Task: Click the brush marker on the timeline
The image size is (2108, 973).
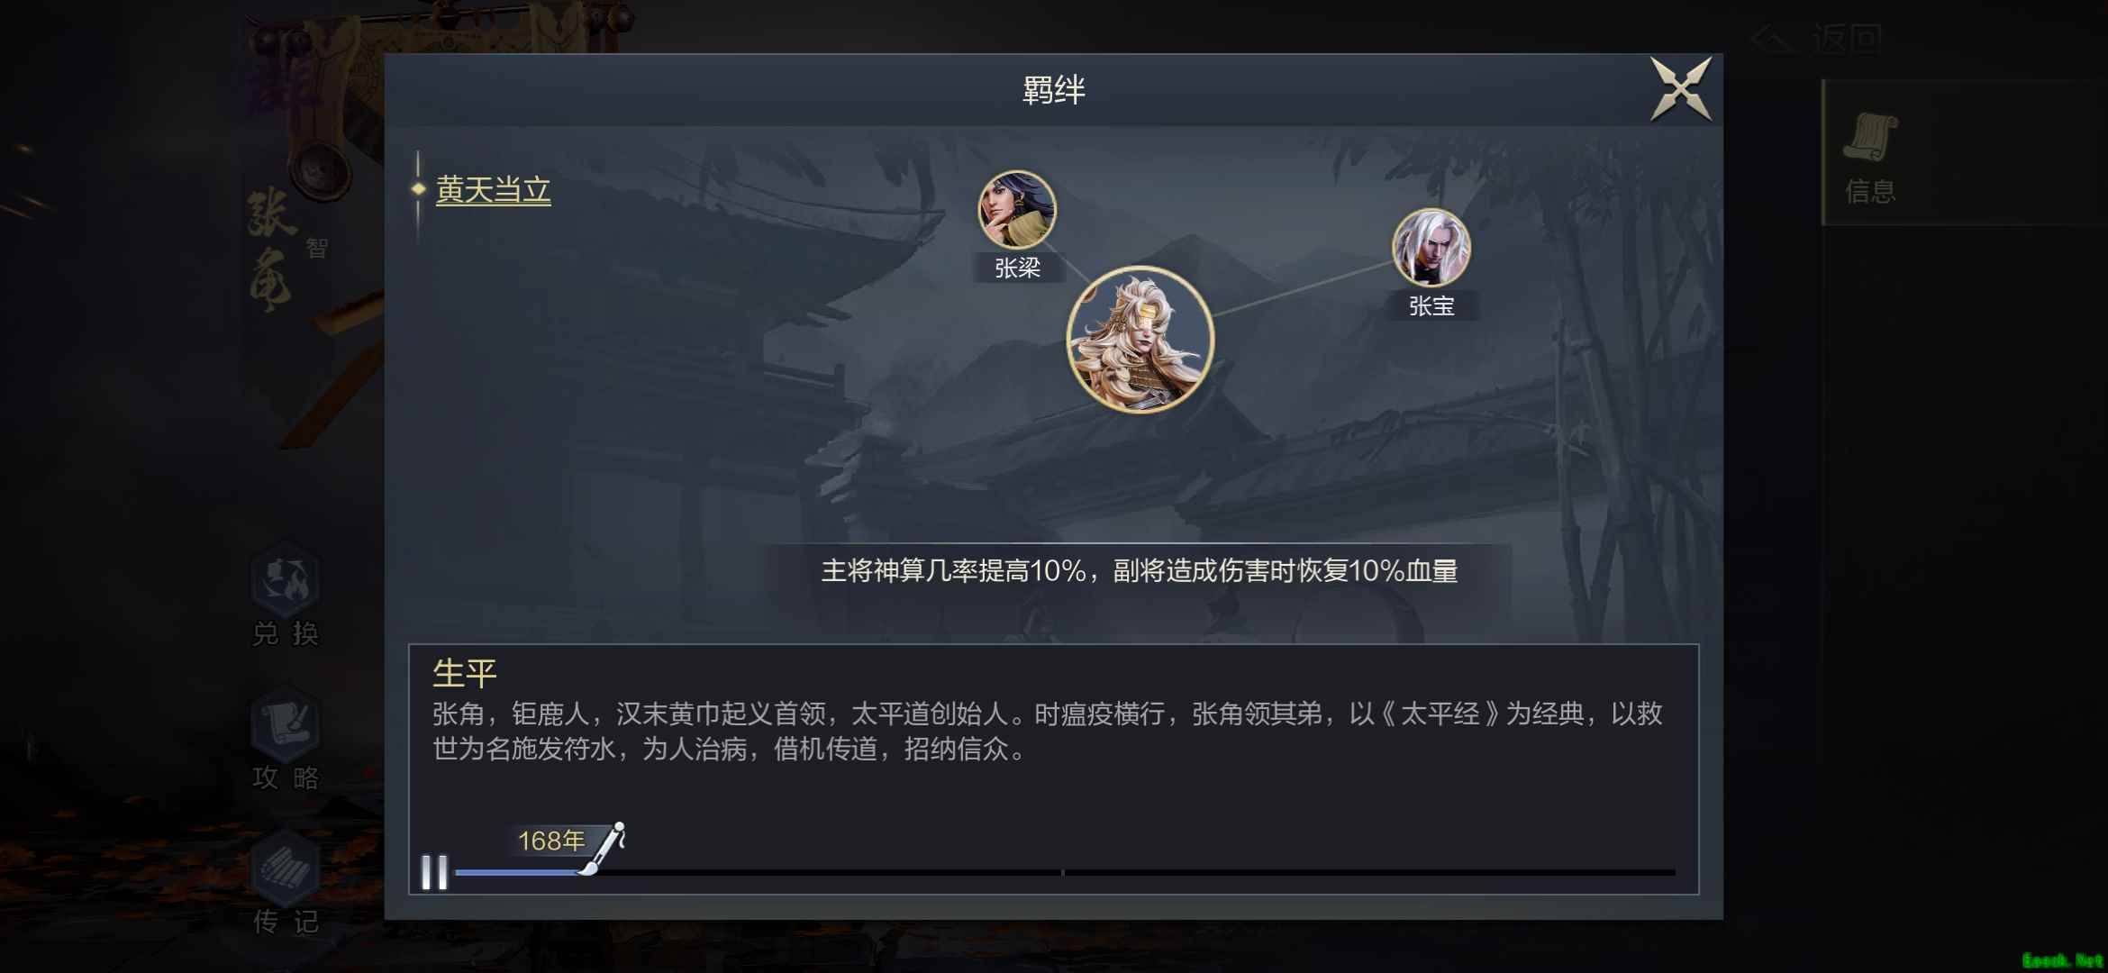Action: pos(604,849)
